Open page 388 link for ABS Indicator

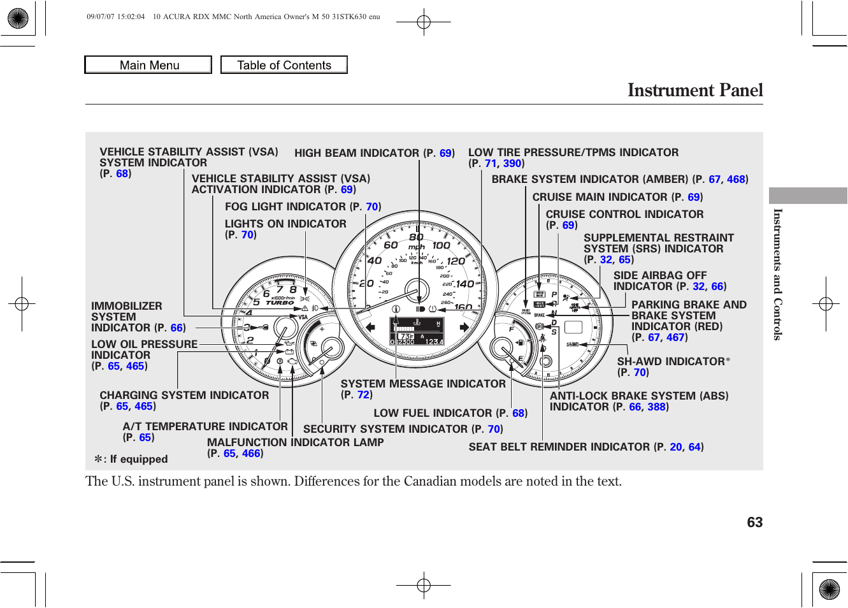click(656, 407)
